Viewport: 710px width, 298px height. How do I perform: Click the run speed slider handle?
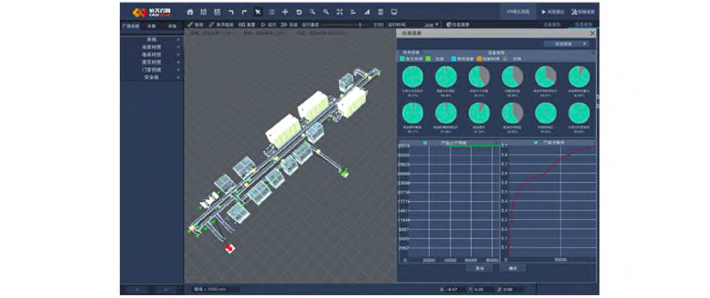click(x=360, y=25)
